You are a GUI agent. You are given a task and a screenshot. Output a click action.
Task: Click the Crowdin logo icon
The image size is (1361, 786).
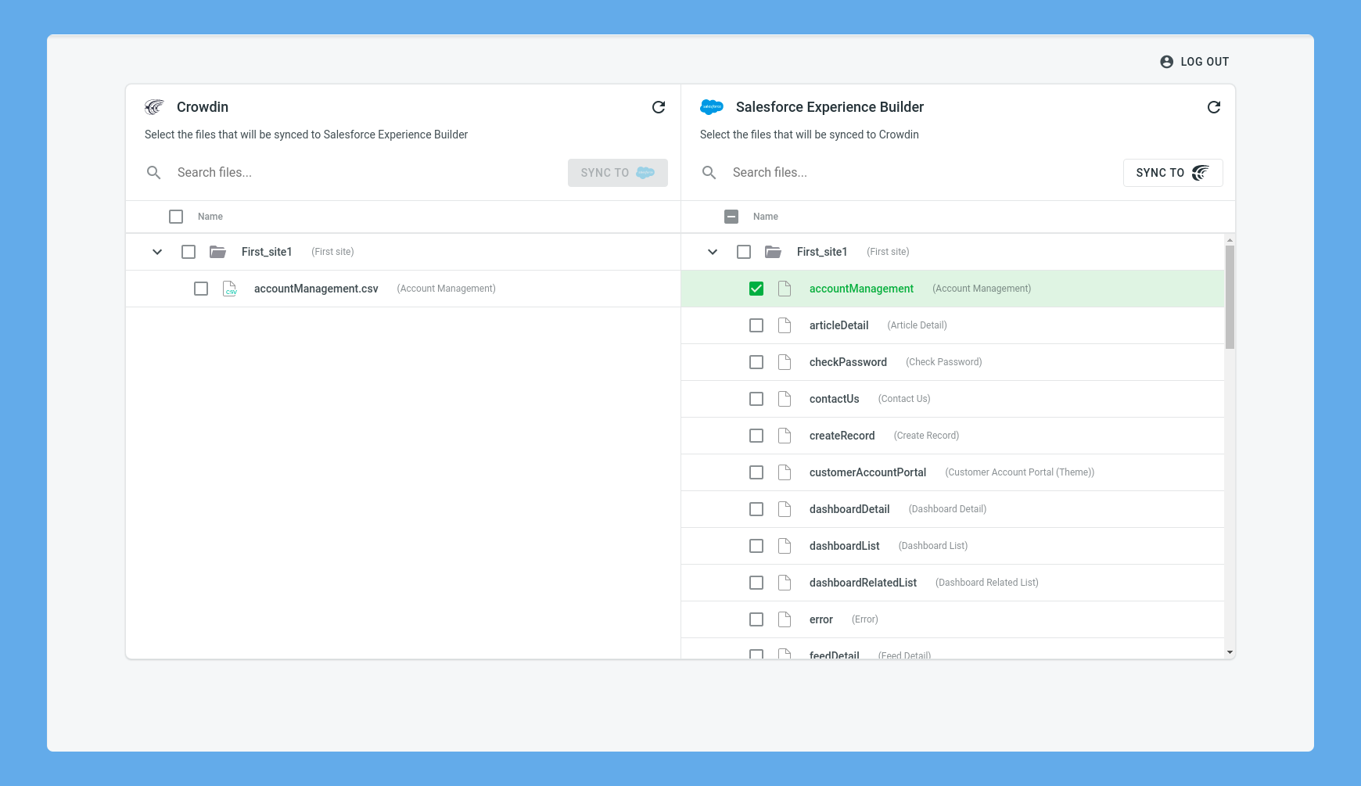(x=155, y=107)
